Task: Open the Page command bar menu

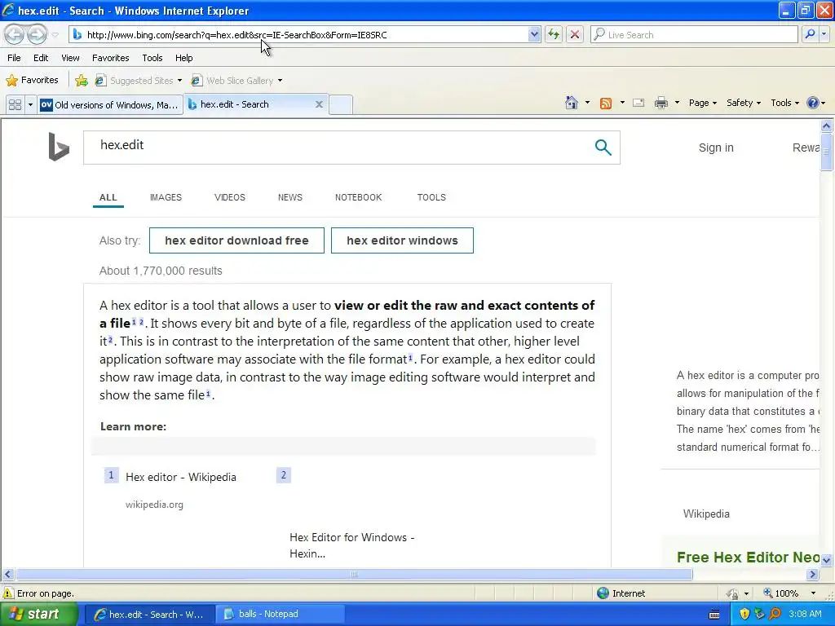Action: (x=702, y=103)
